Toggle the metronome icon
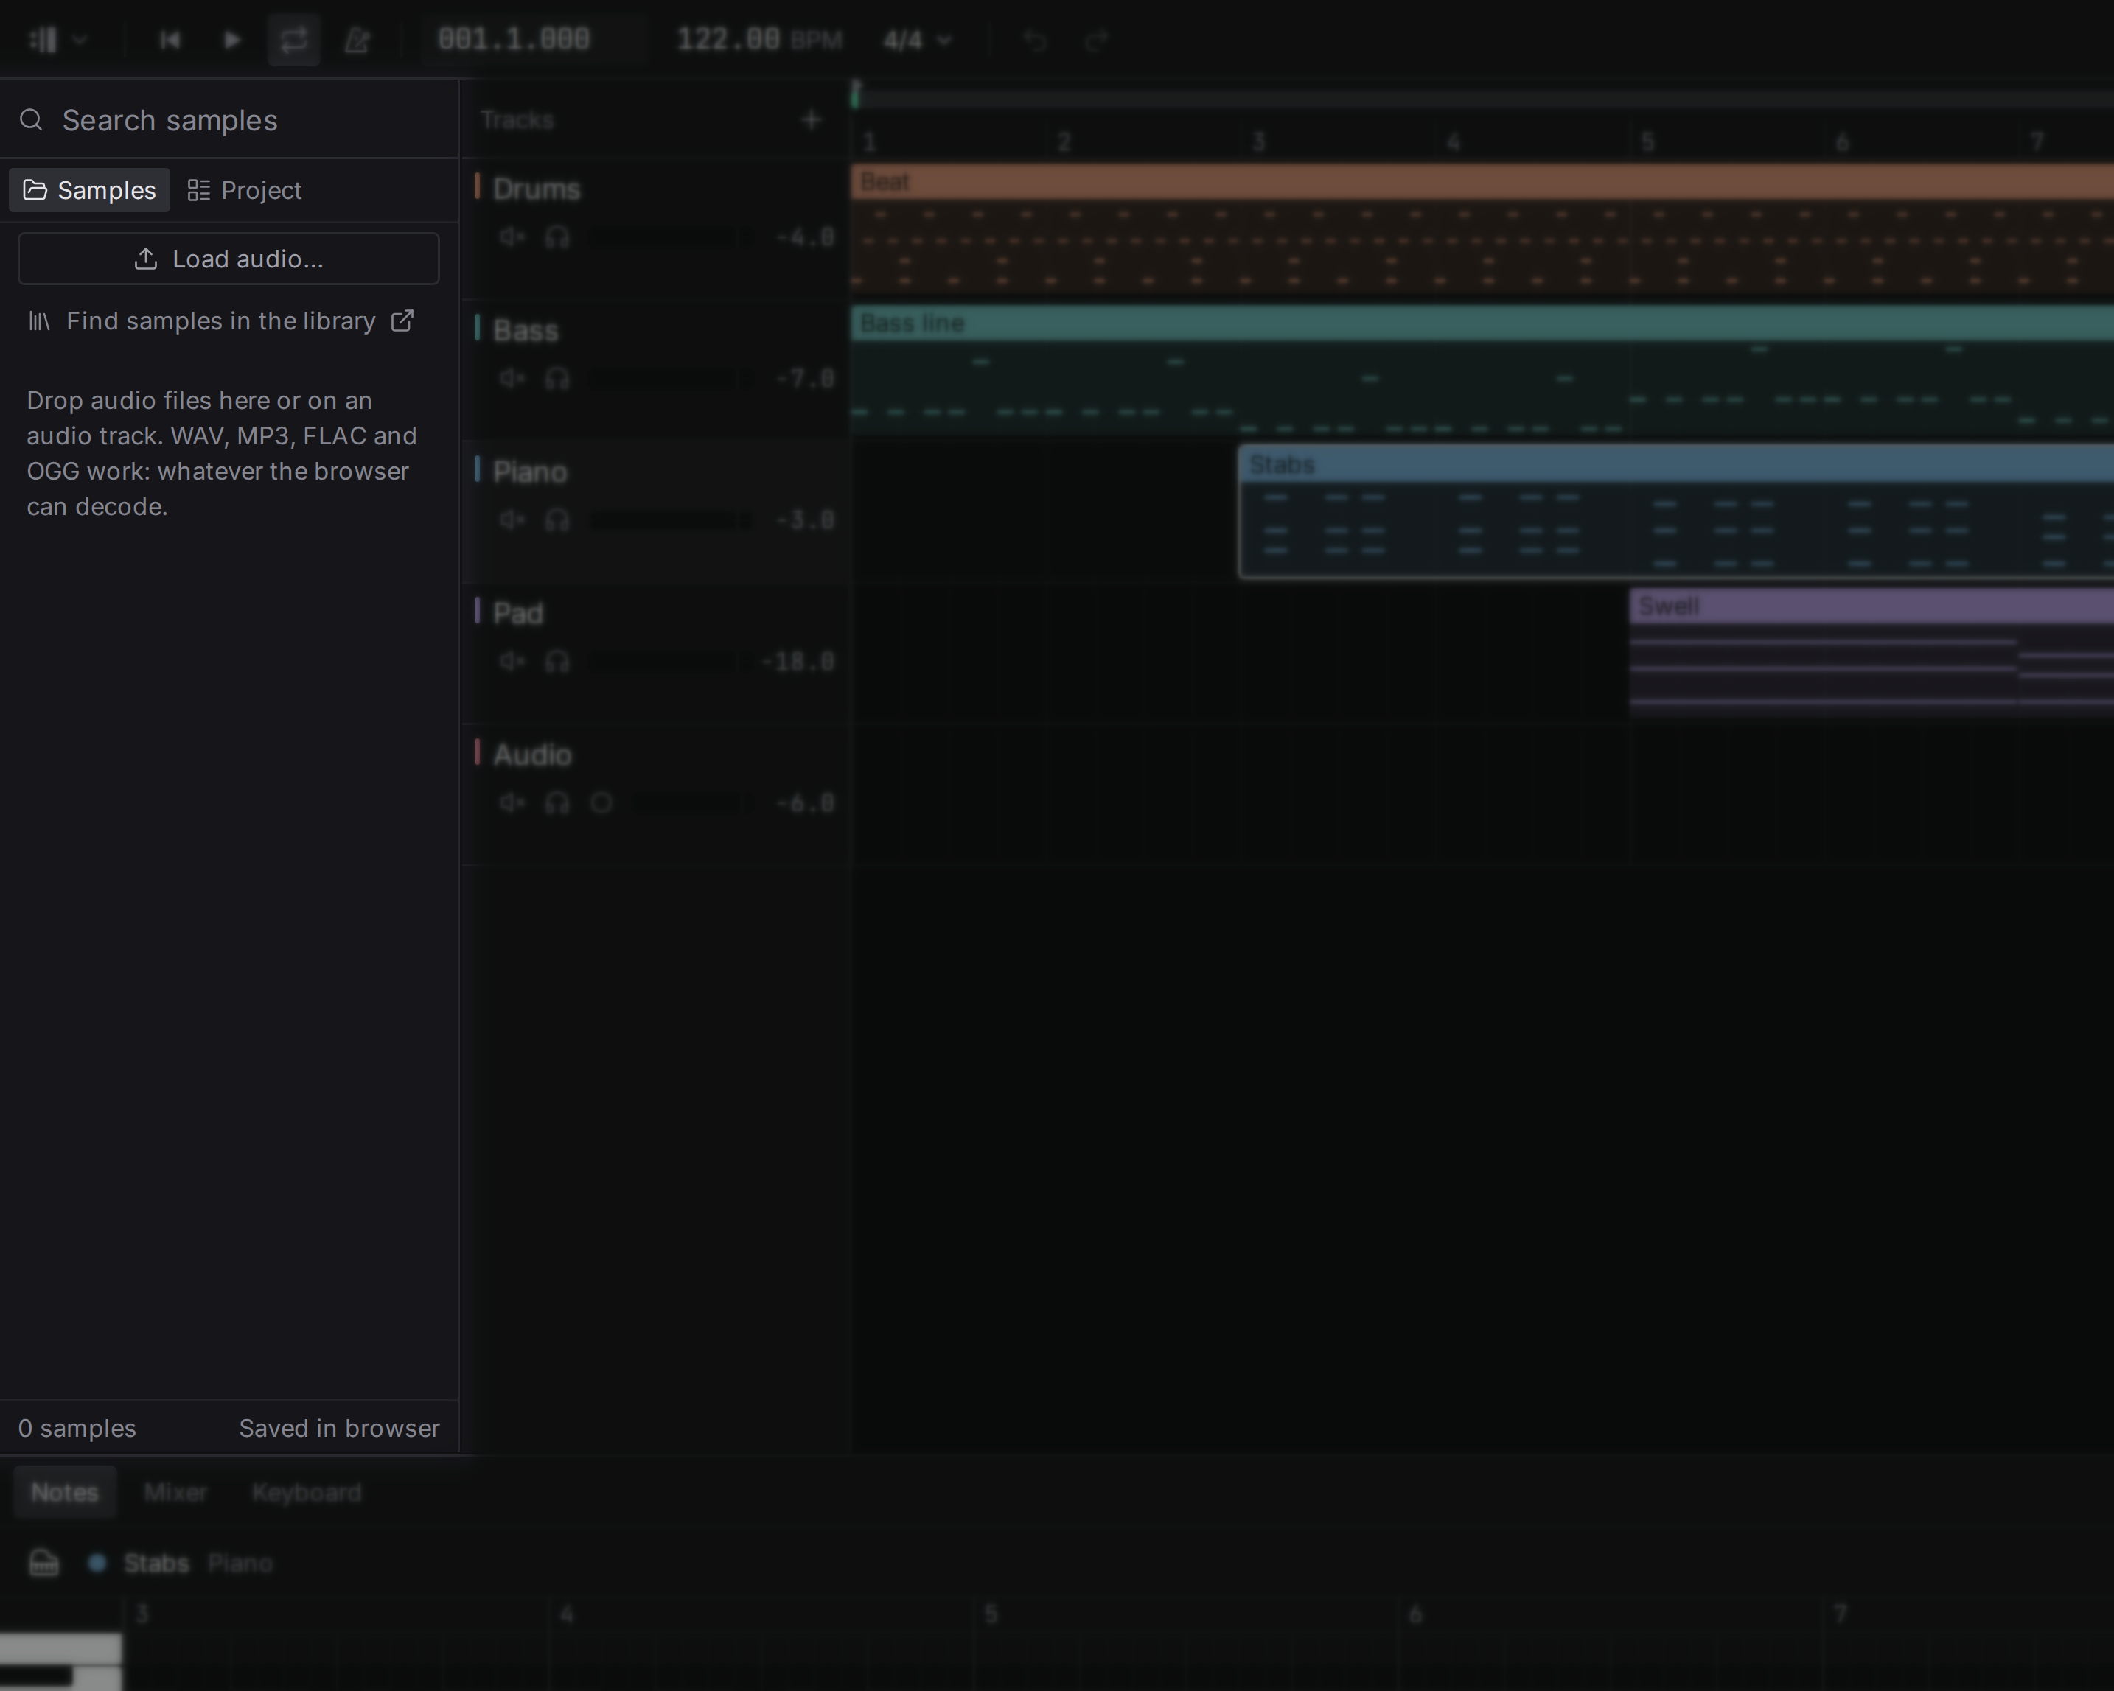The width and height of the screenshot is (2114, 1691). pos(357,41)
